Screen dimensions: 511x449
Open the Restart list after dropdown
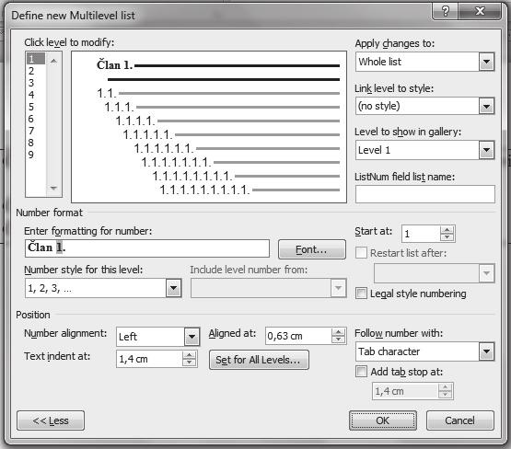[486, 273]
